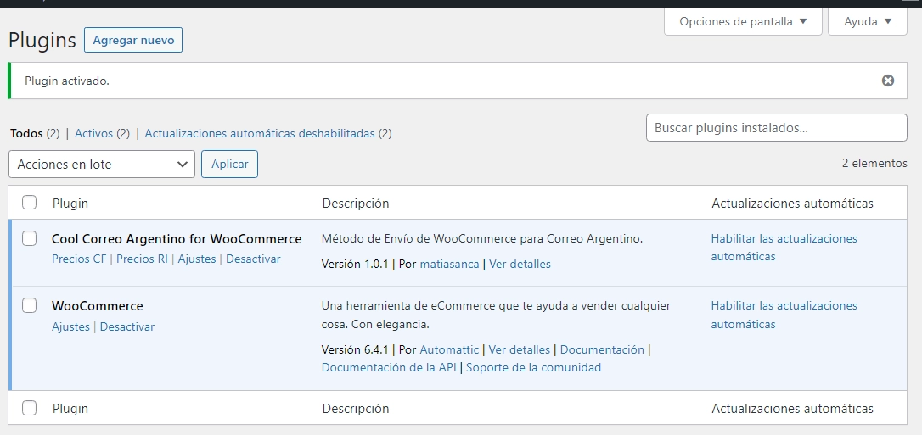Toggle the select-all checkbox in table footer

[30, 408]
